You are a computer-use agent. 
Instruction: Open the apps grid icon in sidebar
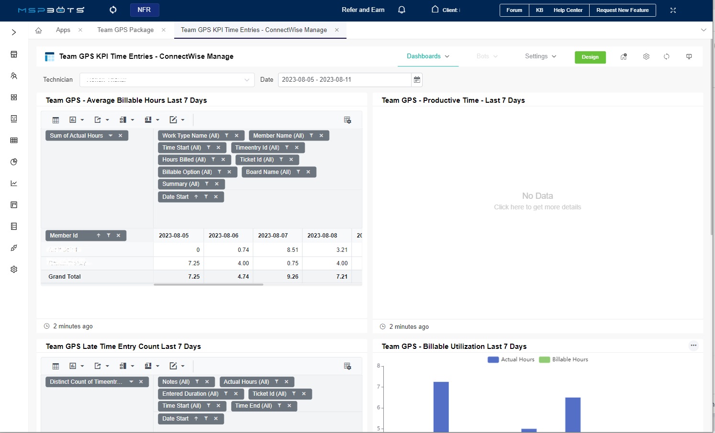[13, 97]
